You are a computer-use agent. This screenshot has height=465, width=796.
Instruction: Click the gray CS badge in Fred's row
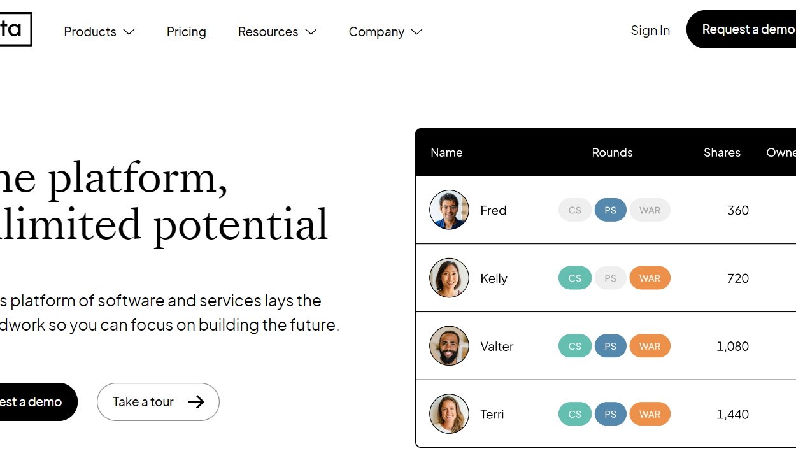574,210
